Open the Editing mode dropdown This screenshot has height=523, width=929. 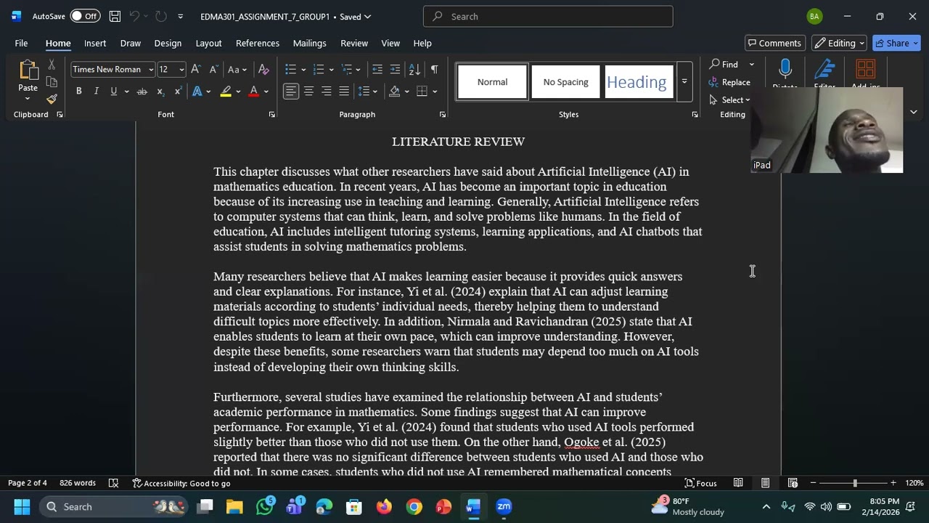839,43
